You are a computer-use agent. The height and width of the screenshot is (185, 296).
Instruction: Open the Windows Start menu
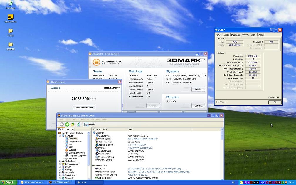[x=9, y=182]
